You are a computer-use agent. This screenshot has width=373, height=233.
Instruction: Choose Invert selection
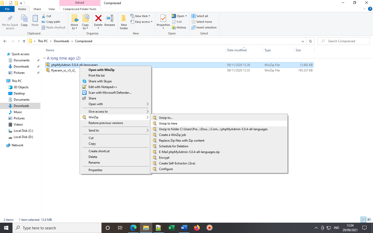point(204,27)
